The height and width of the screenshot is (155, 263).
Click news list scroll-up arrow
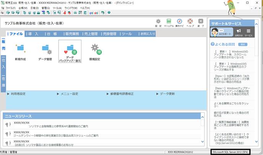[x=203, y=117]
